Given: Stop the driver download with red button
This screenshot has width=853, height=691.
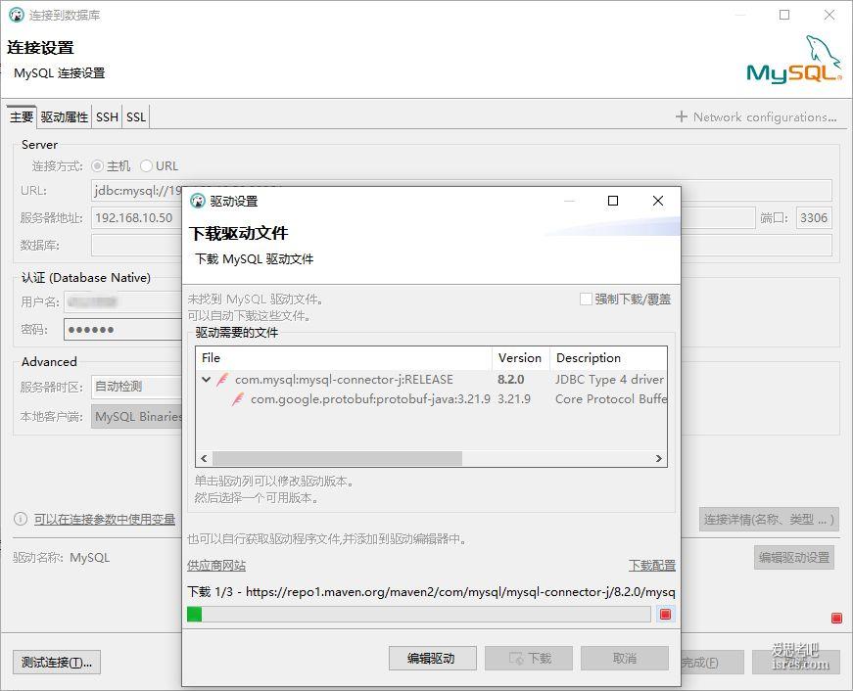Looking at the screenshot, I should pos(665,615).
